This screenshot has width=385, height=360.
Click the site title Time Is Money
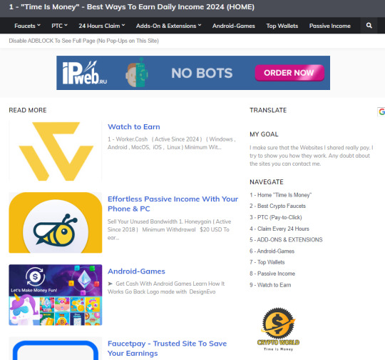(132, 7)
